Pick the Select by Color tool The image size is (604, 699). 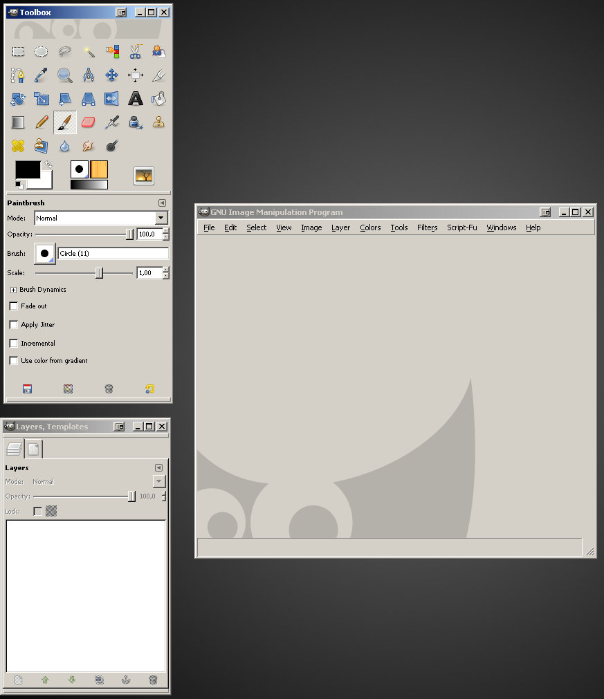[112, 52]
